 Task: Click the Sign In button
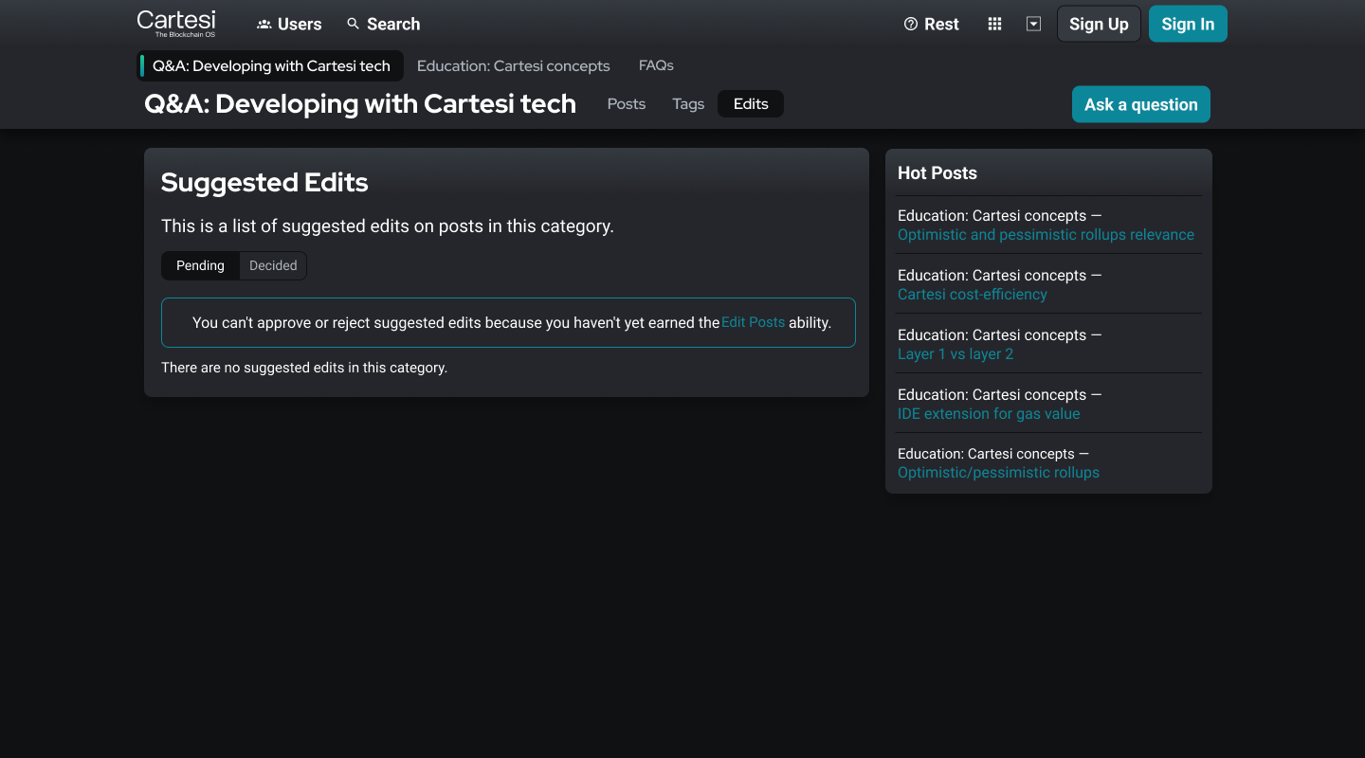click(1188, 25)
